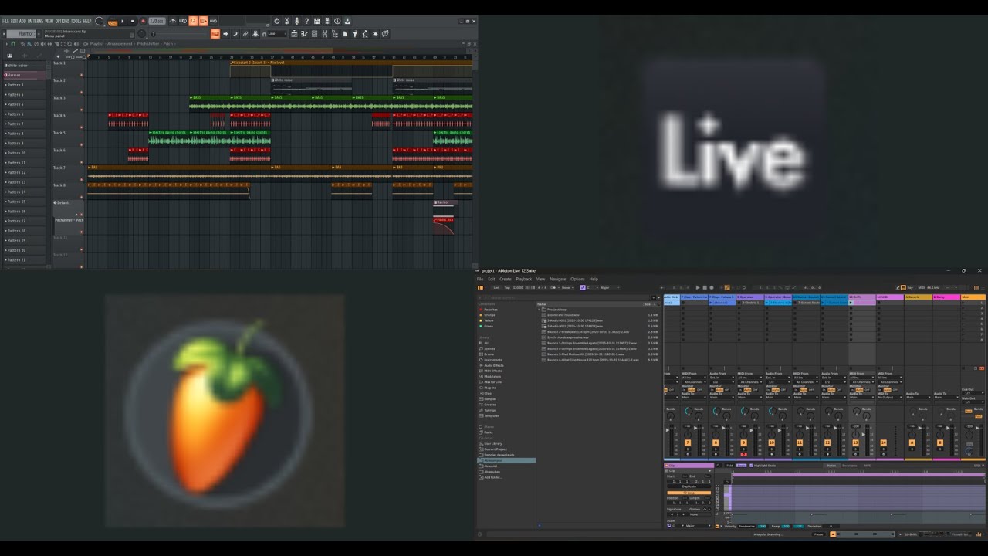Open Ableton Create menu

tap(506, 279)
